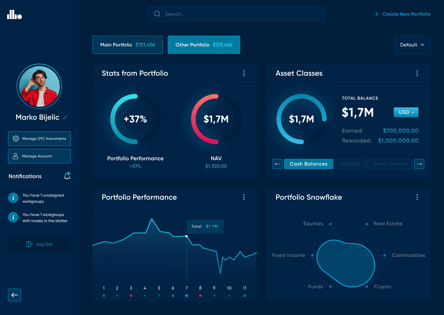Select point 7 marker on the performance chart
Image resolution: width=444 pixels, height=315 pixels.
[x=187, y=295]
